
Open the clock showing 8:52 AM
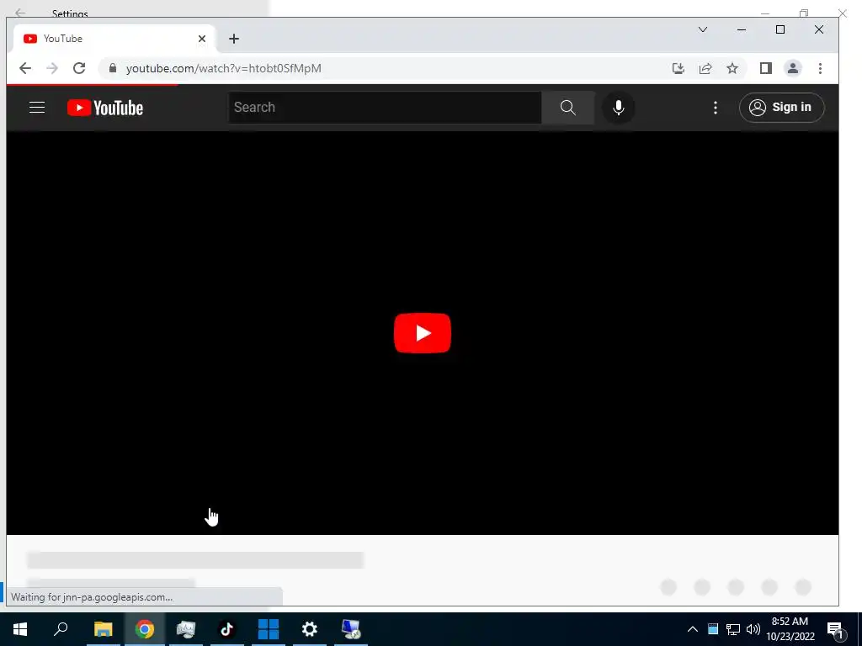790,629
